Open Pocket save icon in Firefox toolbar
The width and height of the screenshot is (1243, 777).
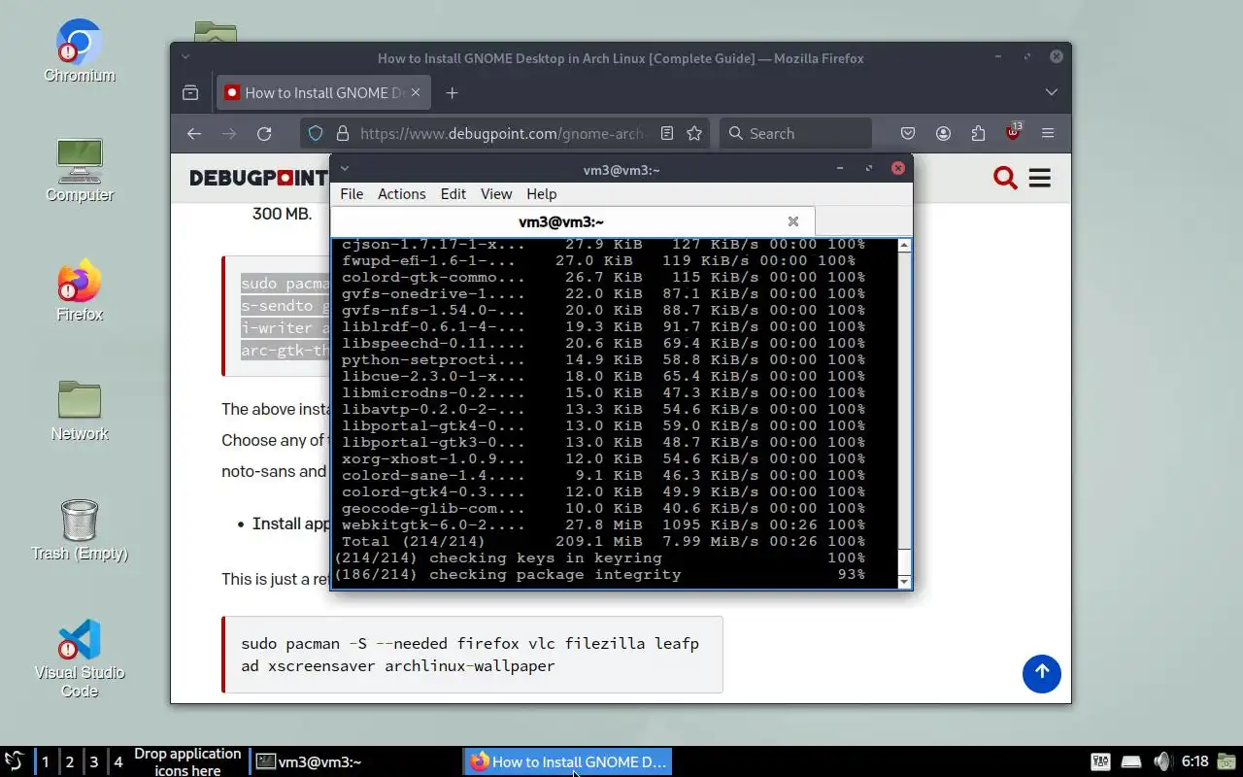pos(908,133)
